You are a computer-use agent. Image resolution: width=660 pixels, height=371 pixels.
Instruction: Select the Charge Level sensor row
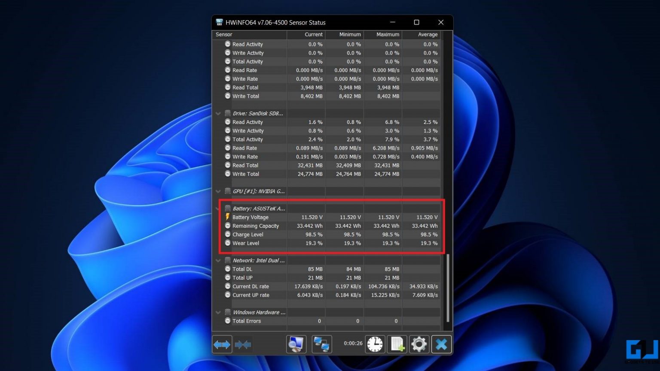click(x=248, y=234)
